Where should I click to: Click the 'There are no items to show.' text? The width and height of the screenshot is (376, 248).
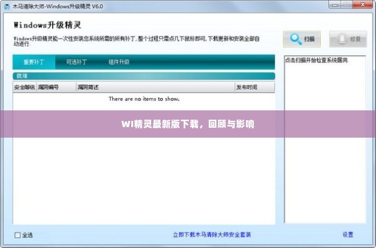pos(144,99)
